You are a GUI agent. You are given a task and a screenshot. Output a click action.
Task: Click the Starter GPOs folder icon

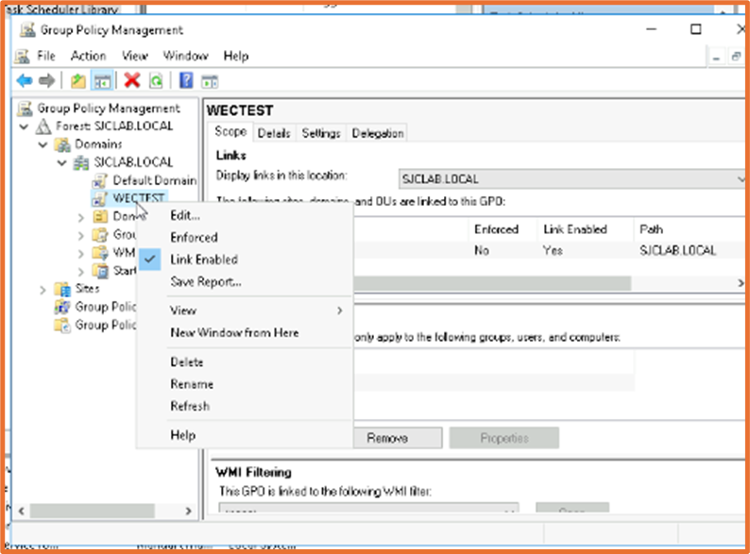click(x=100, y=271)
